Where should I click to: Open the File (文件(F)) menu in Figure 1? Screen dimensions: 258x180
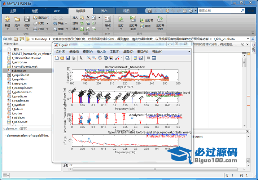coord(60,52)
